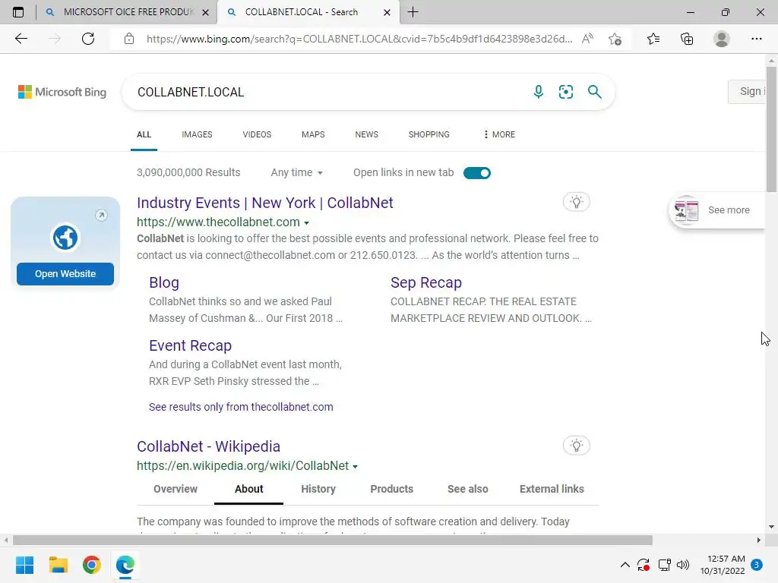The width and height of the screenshot is (778, 583).
Task: Search using an image icon
Action: pyautogui.click(x=565, y=92)
